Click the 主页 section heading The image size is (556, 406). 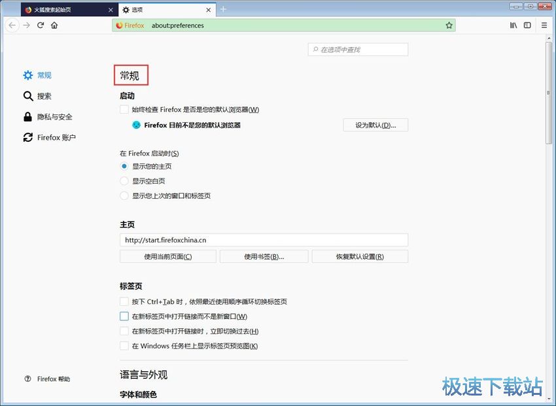[127, 224]
